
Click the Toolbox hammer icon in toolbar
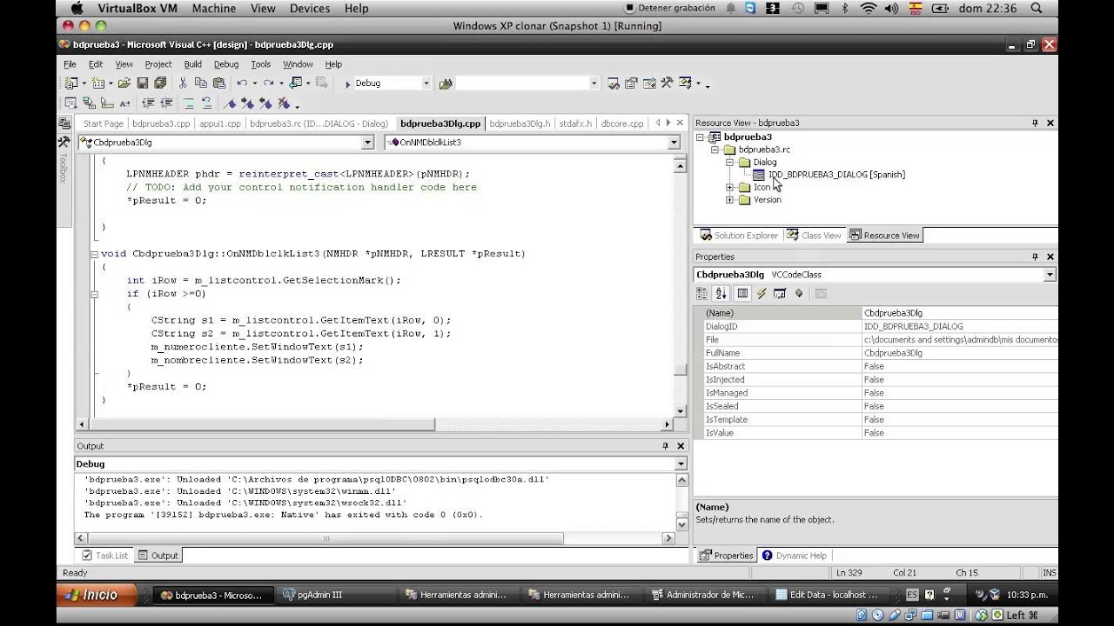click(667, 83)
